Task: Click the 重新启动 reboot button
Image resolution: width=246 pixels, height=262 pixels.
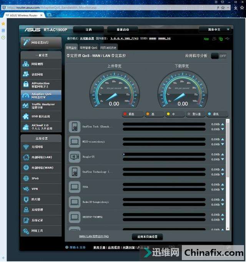Action: coord(123,30)
